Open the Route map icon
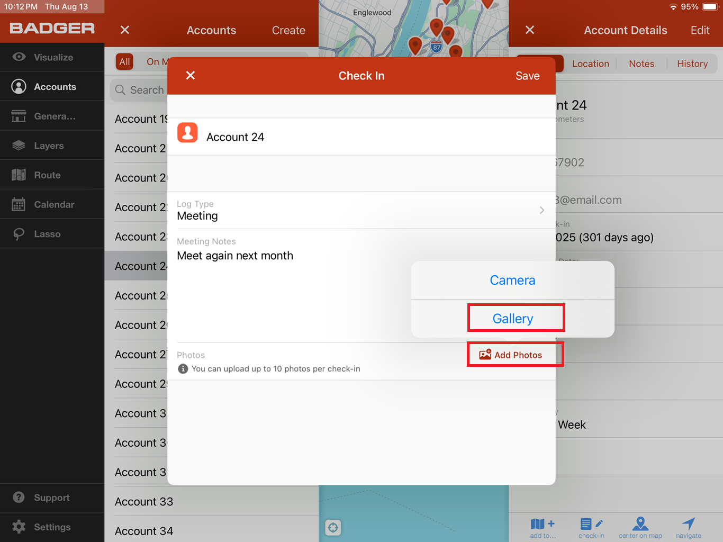 pos(19,175)
